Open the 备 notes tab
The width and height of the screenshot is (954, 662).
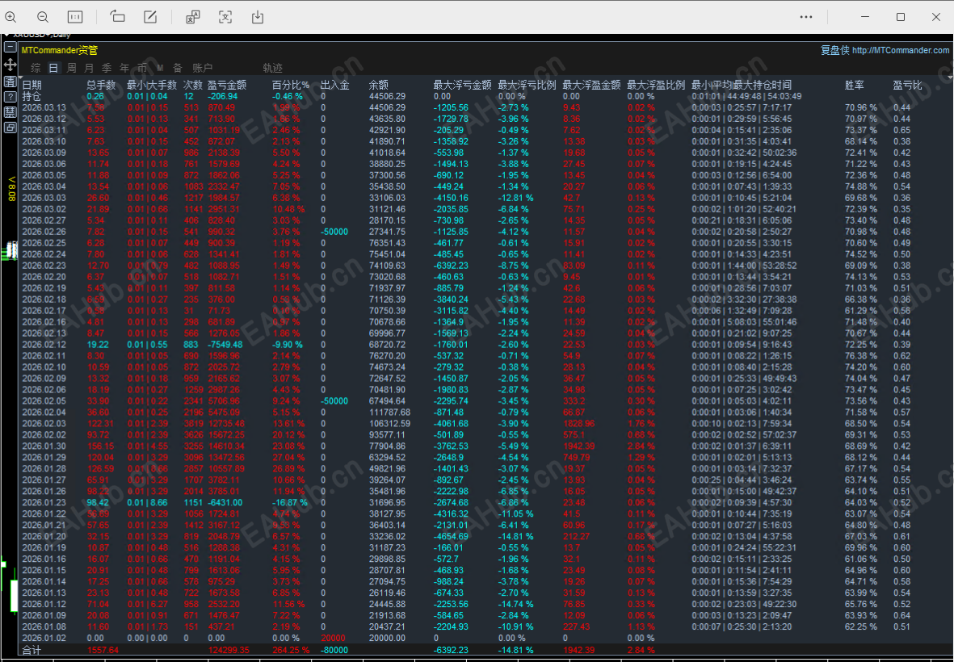(178, 68)
